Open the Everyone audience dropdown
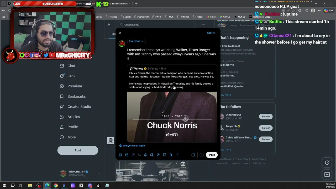The width and height of the screenshot is (336, 189). (x=136, y=41)
